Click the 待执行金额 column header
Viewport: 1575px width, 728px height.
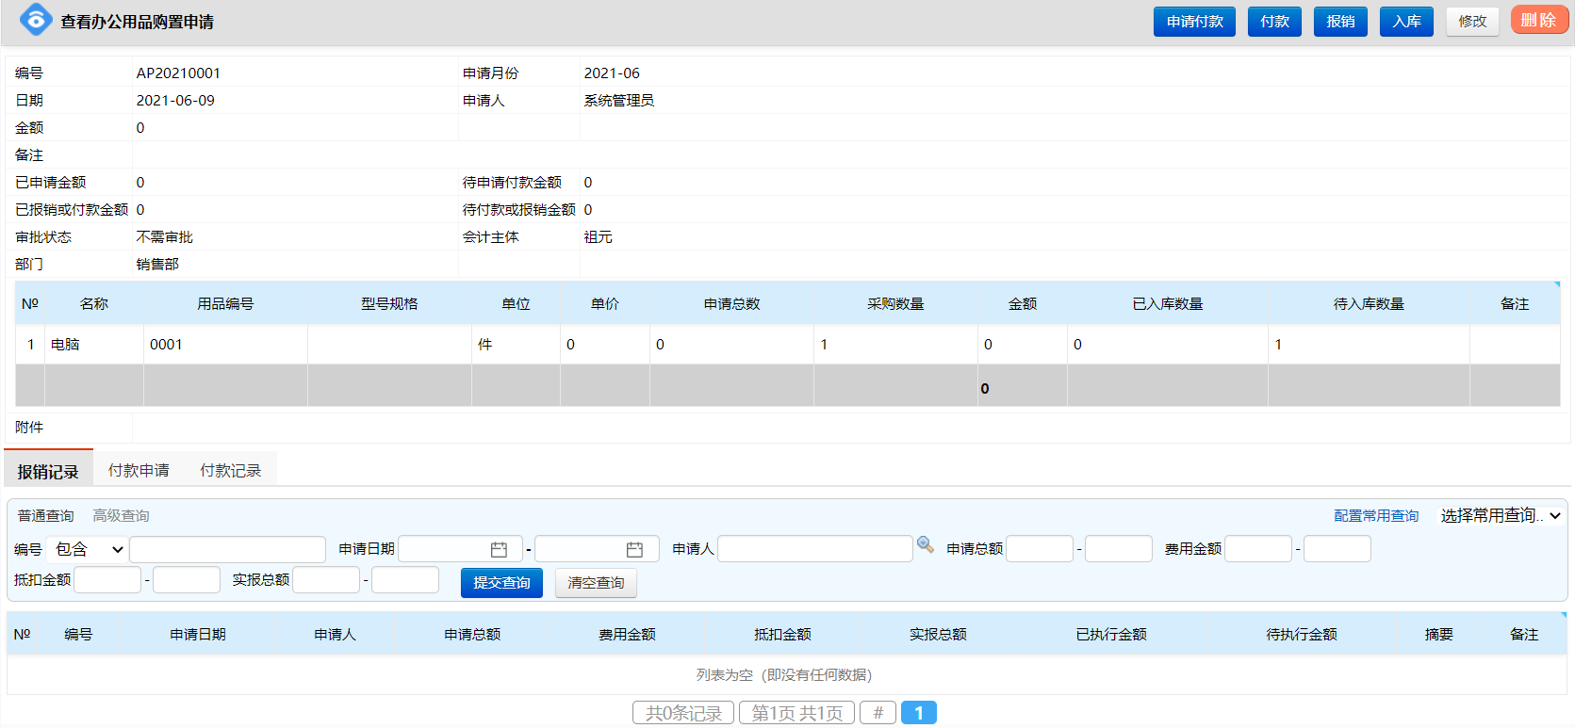pos(1302,634)
